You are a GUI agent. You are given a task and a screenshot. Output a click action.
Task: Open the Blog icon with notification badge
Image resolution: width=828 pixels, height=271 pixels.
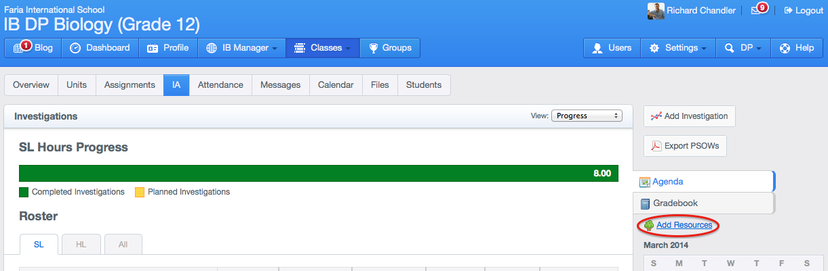click(x=19, y=48)
